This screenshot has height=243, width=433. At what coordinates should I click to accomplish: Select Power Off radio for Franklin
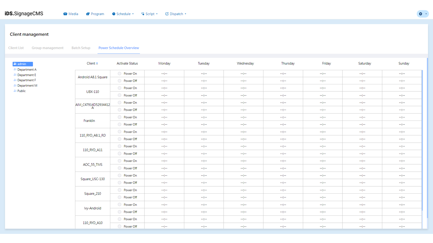119,125
